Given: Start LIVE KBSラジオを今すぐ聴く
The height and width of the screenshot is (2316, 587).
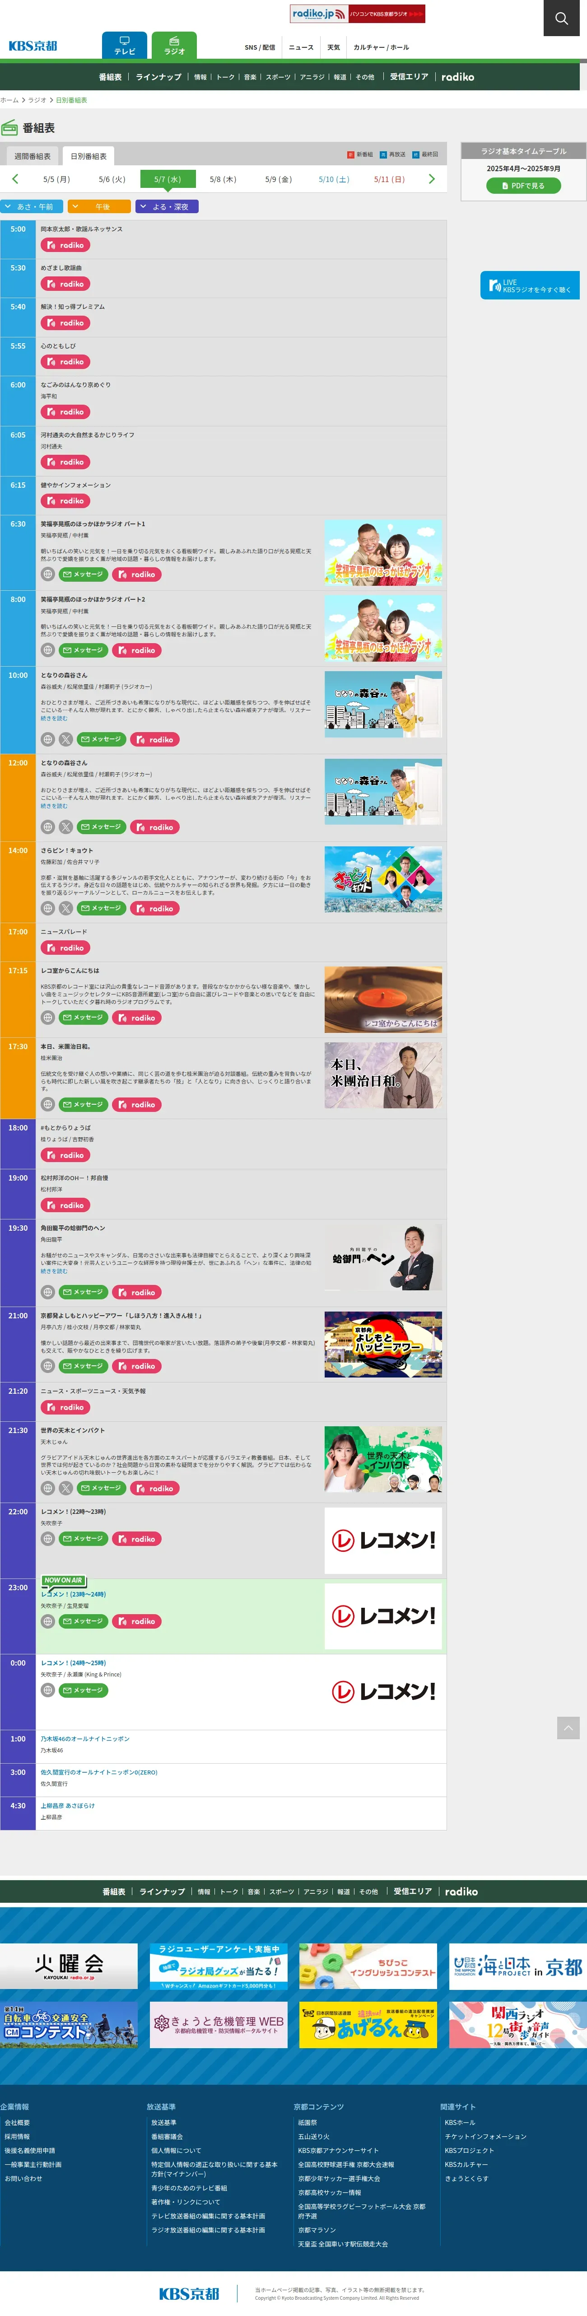Looking at the screenshot, I should pyautogui.click(x=530, y=286).
